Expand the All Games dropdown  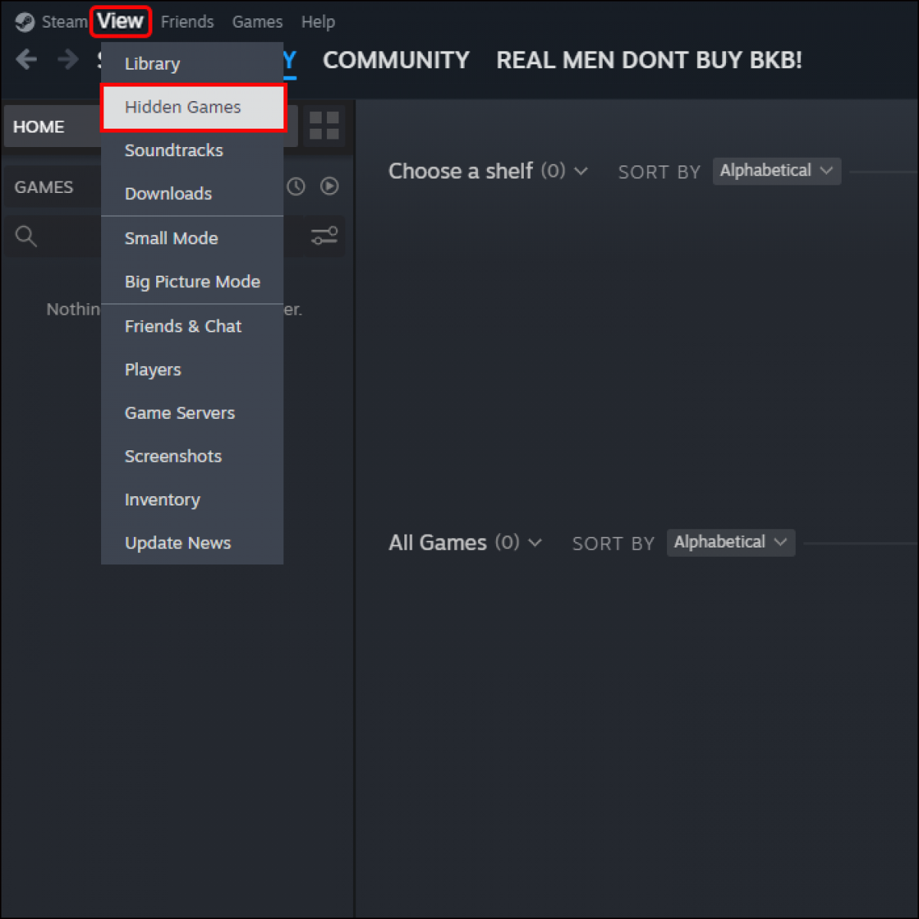point(465,543)
